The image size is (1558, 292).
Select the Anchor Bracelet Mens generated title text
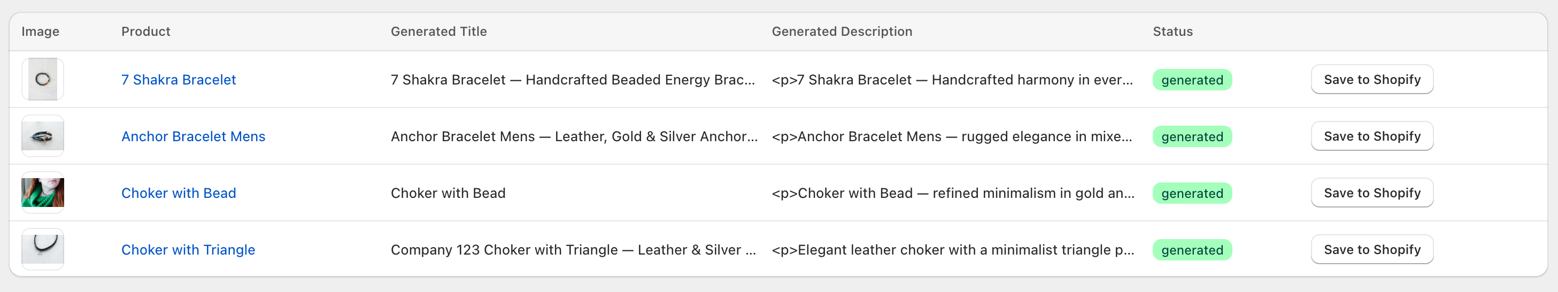click(573, 136)
